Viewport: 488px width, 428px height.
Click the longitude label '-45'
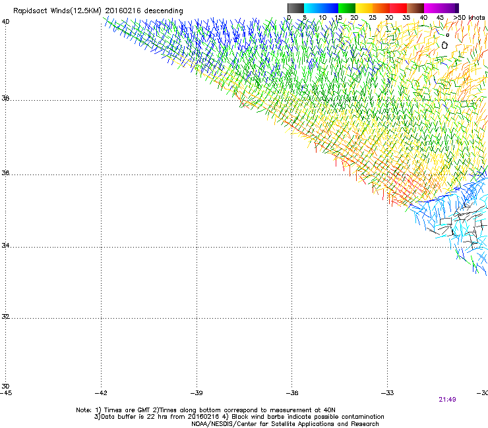[6, 393]
